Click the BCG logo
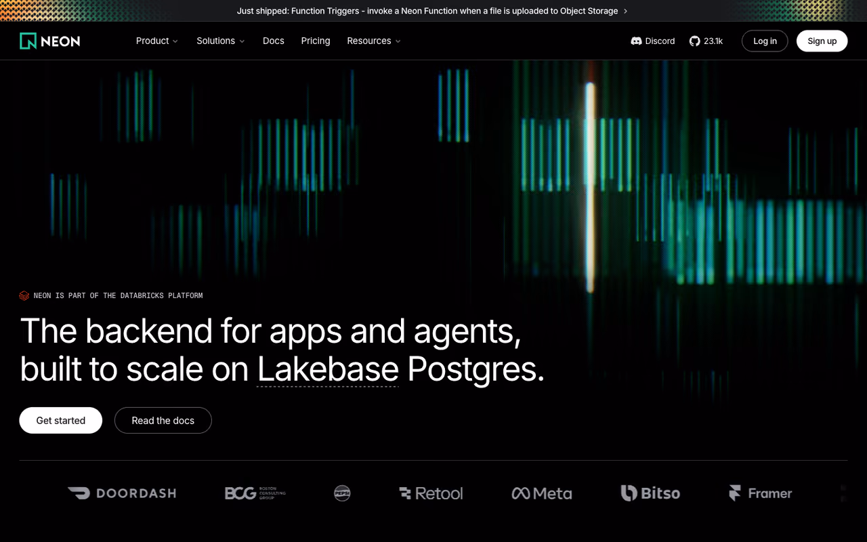867x542 pixels. pos(255,493)
